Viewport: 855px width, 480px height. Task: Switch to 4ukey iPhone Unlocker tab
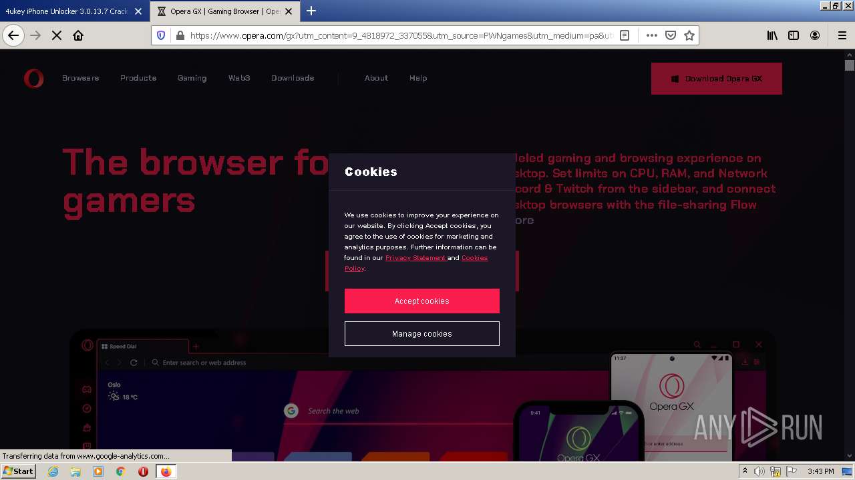tap(66, 11)
